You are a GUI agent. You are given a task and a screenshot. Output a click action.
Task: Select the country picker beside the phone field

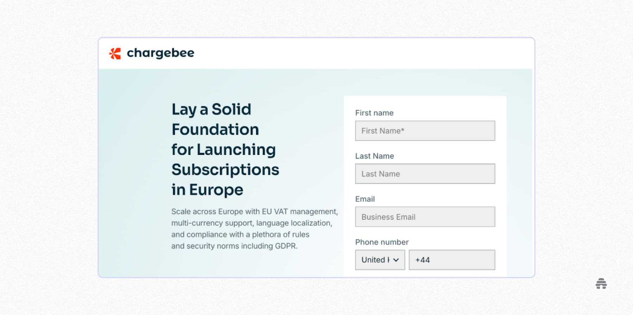coord(380,260)
